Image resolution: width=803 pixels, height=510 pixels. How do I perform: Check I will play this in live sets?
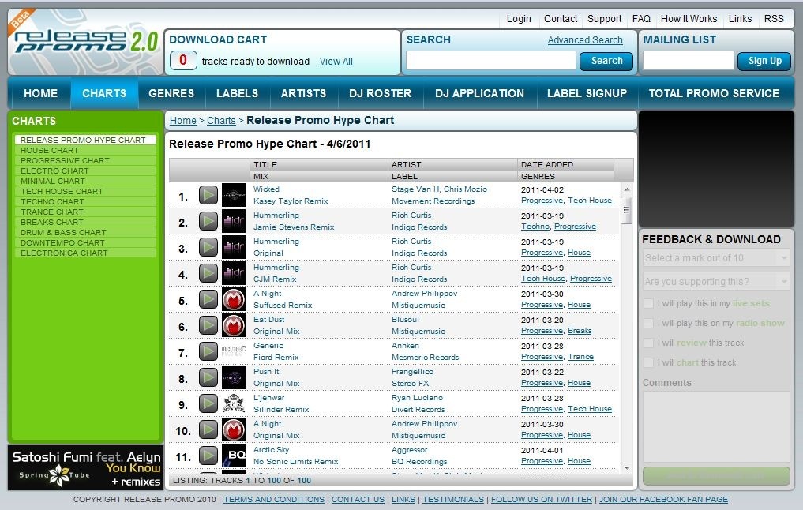(x=648, y=303)
